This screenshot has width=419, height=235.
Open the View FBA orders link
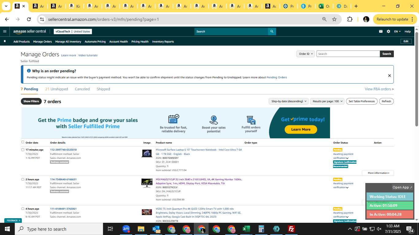pos(379,89)
